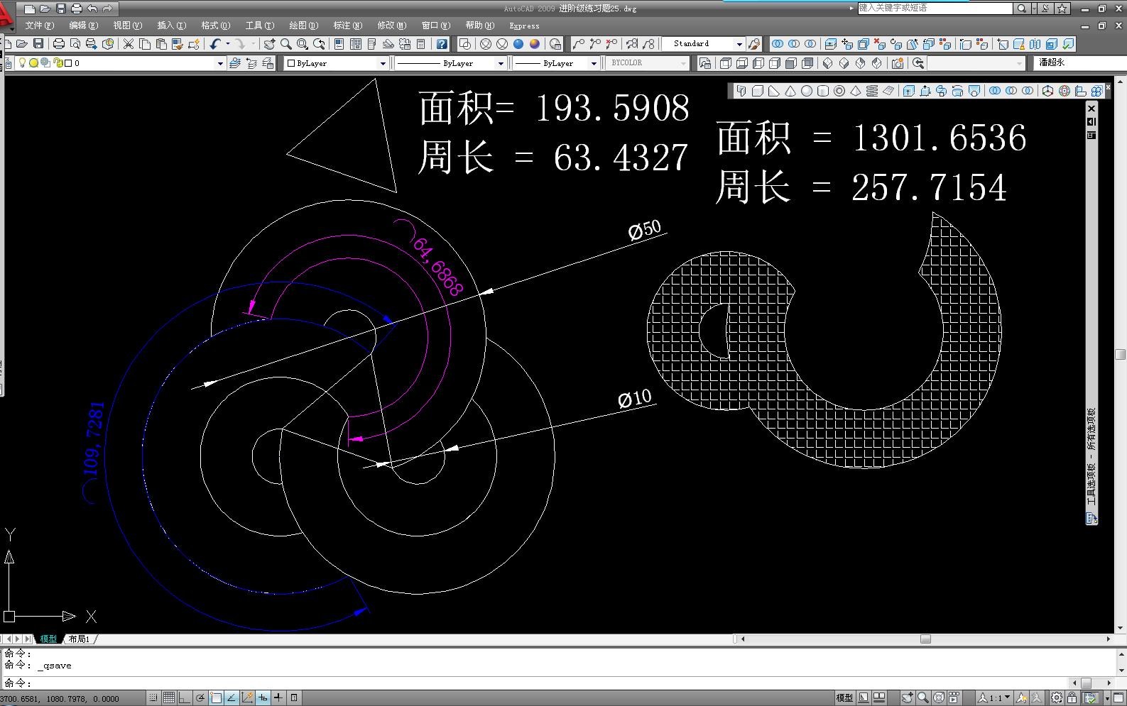Screen dimensions: 1127x706
Task: Click the Plot (print) icon in the standard toolbar
Action: [59, 44]
